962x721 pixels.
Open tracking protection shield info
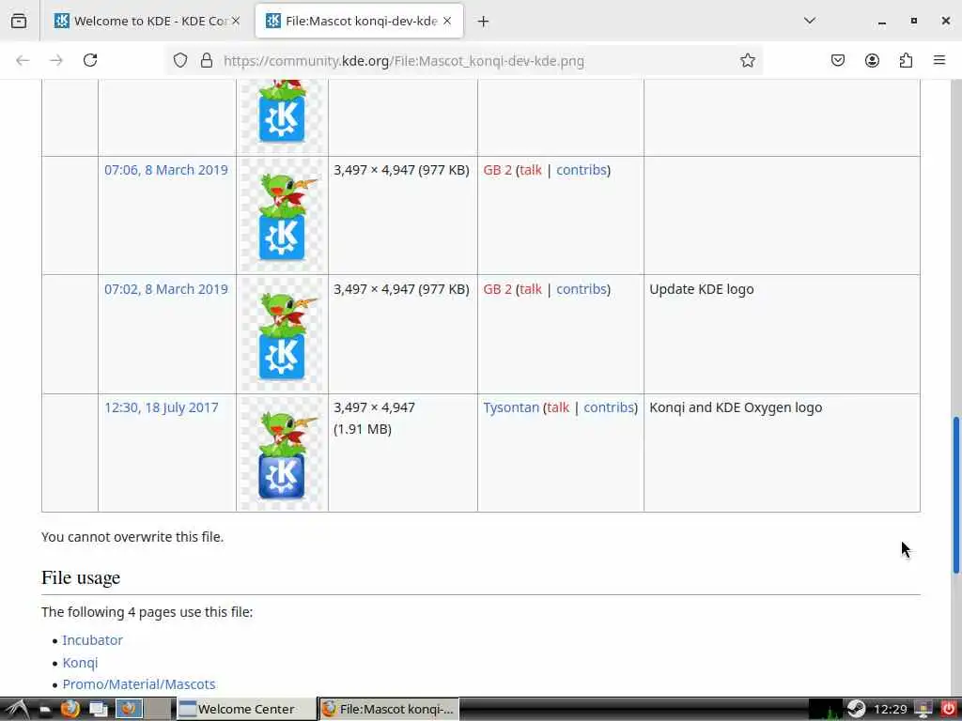pos(179,60)
